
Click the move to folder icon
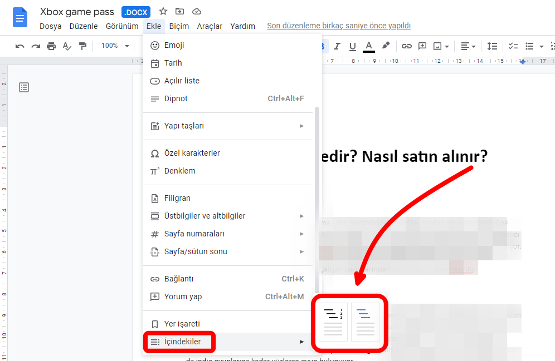coord(179,11)
